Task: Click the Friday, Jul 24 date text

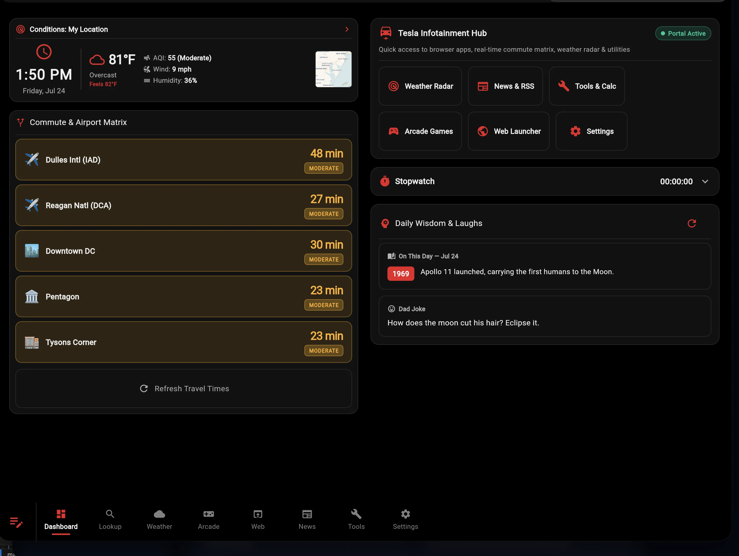Action: pyautogui.click(x=44, y=91)
